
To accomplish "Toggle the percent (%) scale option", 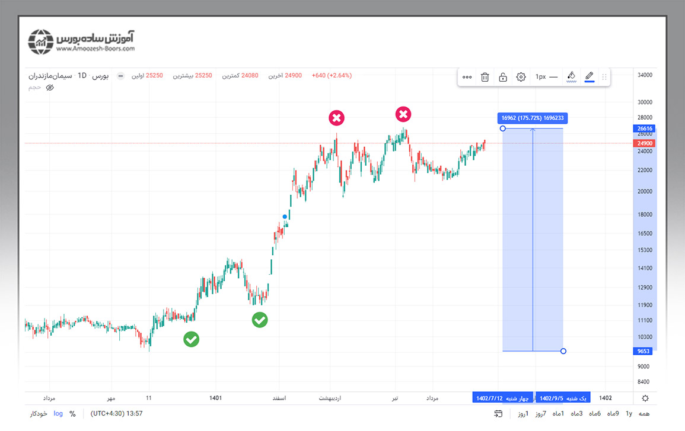I will [x=72, y=414].
